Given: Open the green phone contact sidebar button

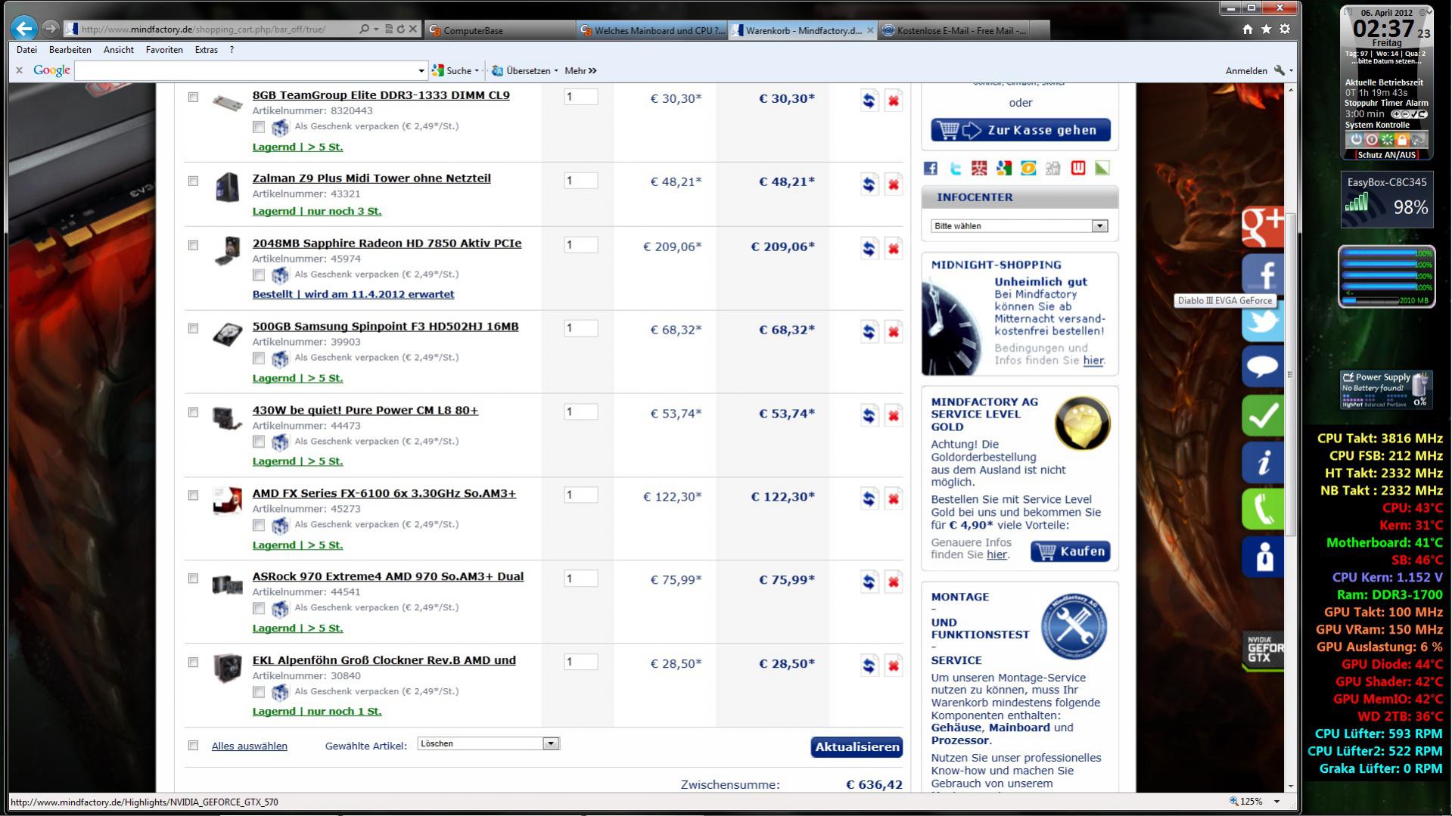Looking at the screenshot, I should pyautogui.click(x=1262, y=509).
